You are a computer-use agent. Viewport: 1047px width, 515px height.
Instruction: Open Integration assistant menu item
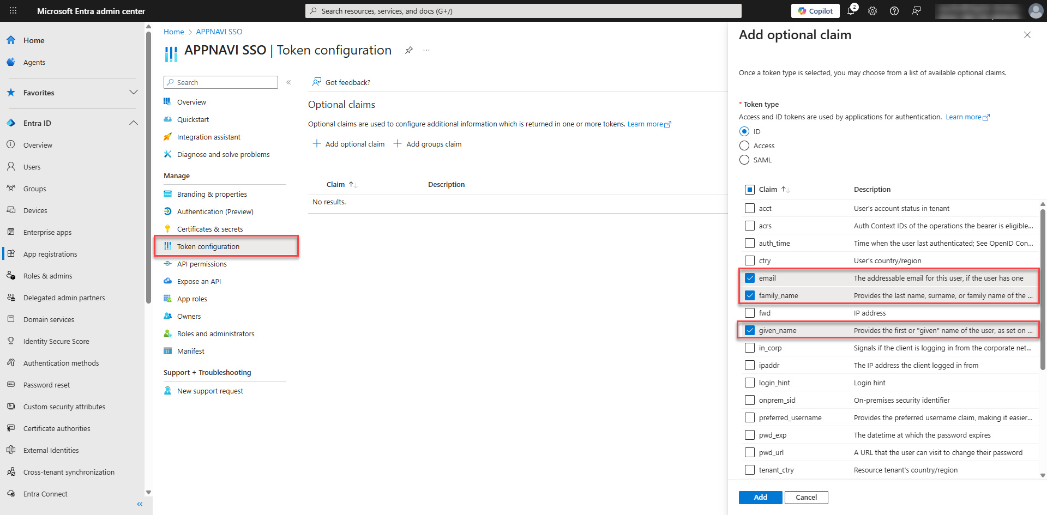(x=208, y=137)
